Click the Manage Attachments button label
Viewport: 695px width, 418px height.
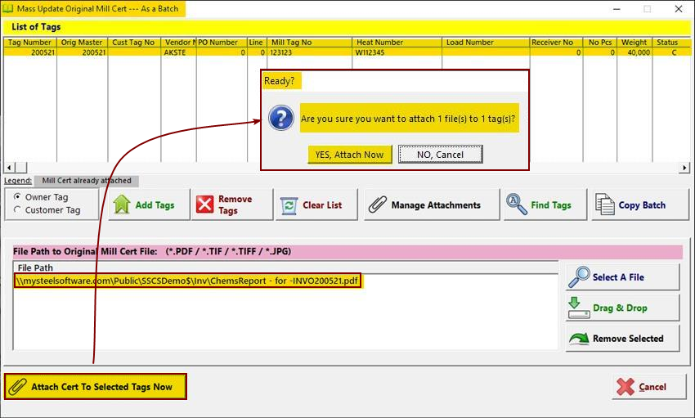pyautogui.click(x=436, y=205)
